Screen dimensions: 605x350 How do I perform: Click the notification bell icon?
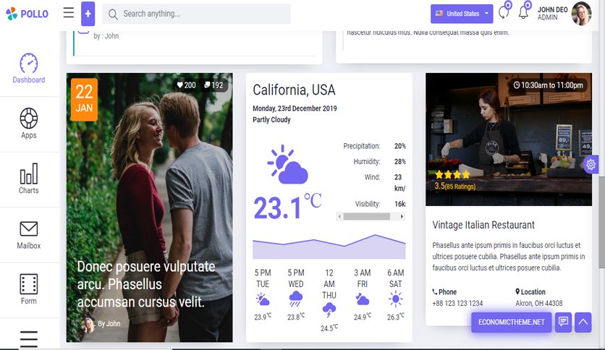pyautogui.click(x=524, y=12)
